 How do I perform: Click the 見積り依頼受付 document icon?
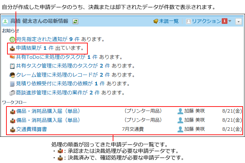pyautogui.click(x=12, y=84)
